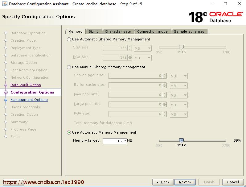Open Java pool size unit dropdown
The height and width of the screenshot is (187, 246).
coord(179,95)
